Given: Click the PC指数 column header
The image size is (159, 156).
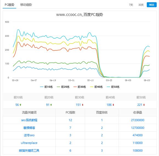Looking at the screenshot, I should pos(70,112).
